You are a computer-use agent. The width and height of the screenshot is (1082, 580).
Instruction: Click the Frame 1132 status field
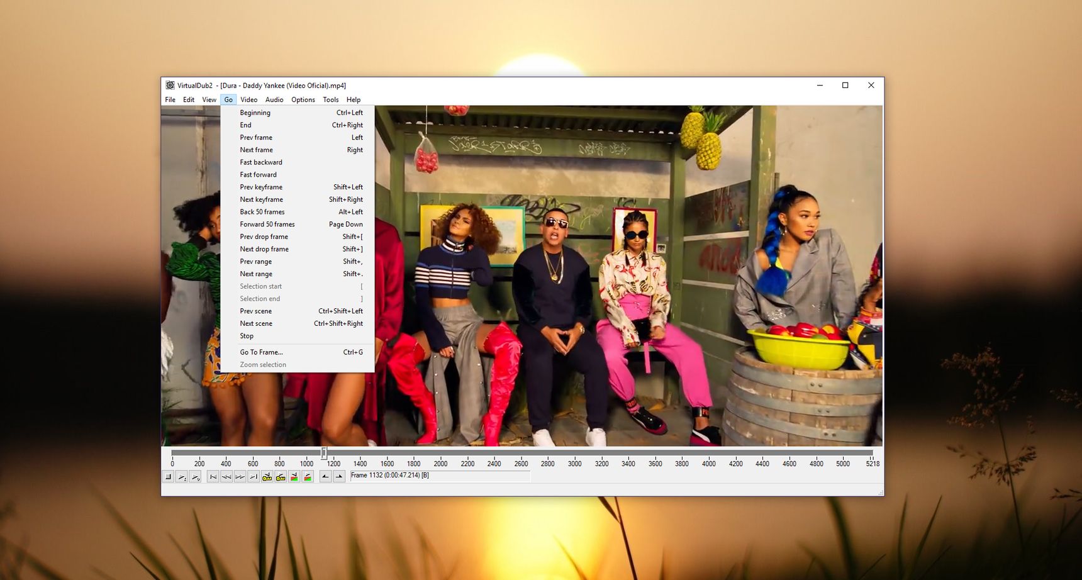pos(440,476)
